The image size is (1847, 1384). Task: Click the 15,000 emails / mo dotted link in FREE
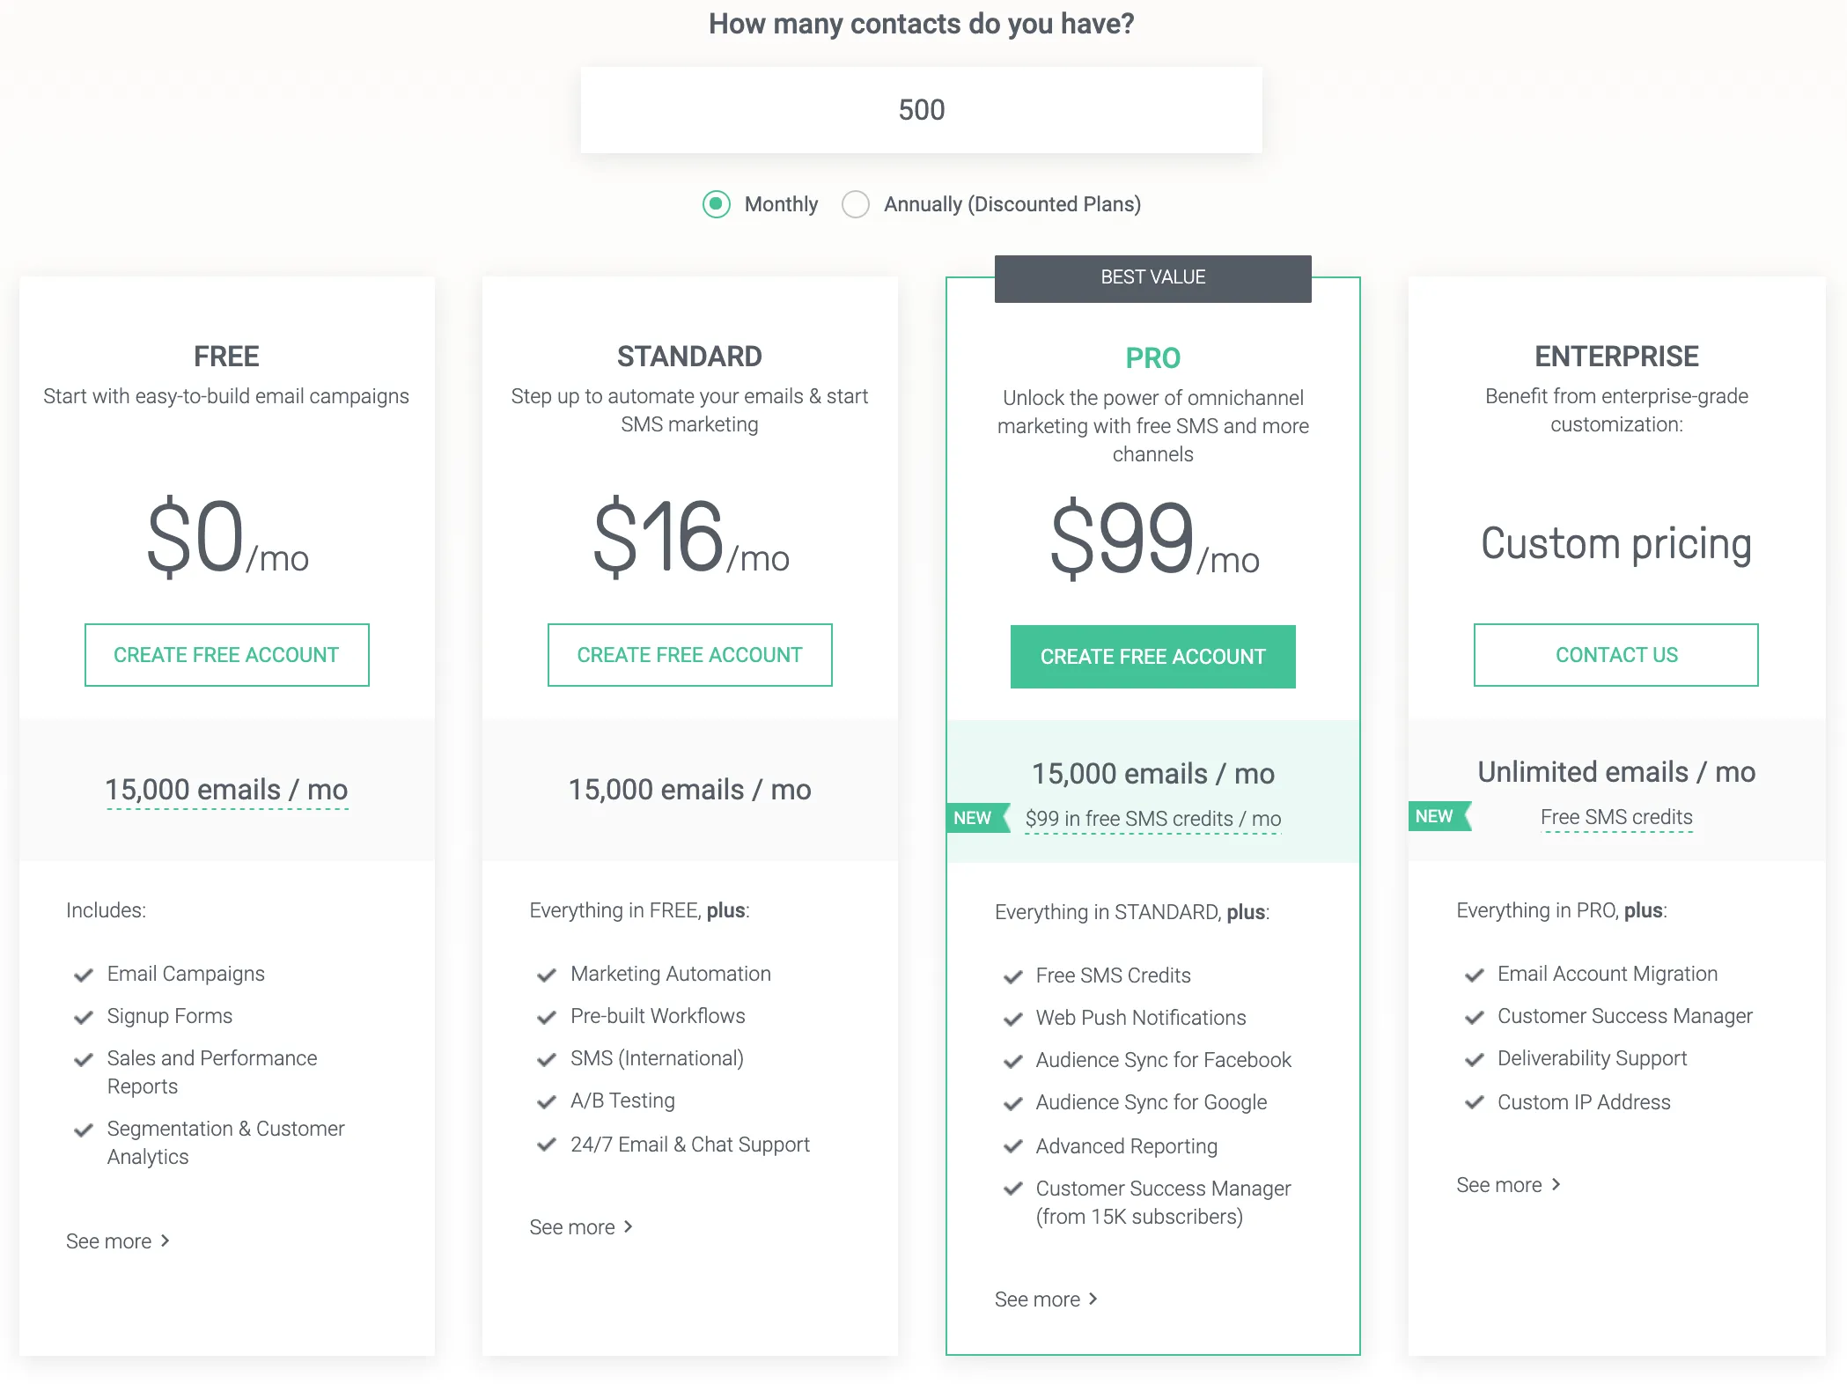(227, 790)
